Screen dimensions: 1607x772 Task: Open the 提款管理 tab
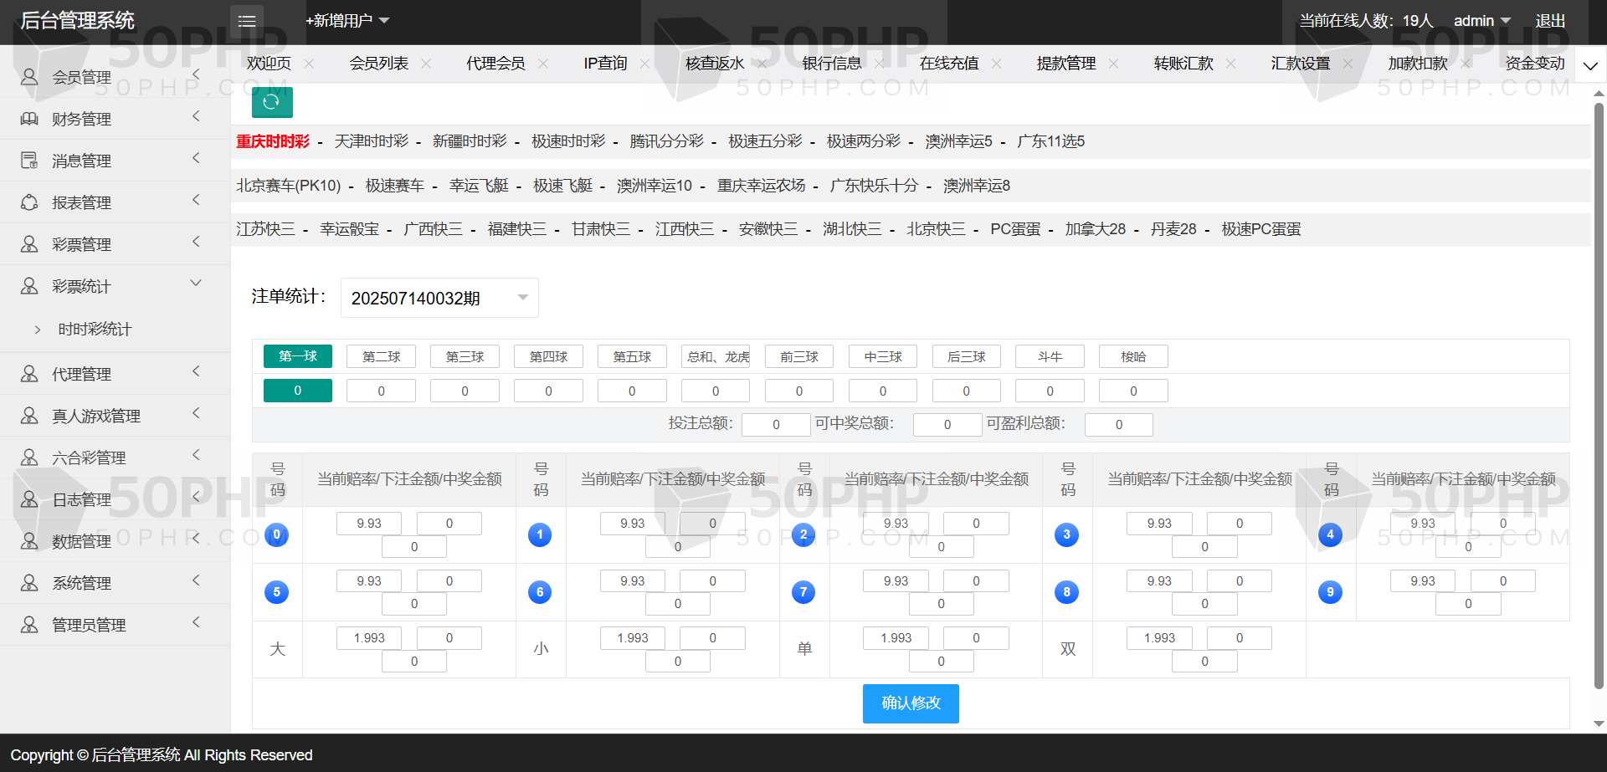click(x=1065, y=64)
